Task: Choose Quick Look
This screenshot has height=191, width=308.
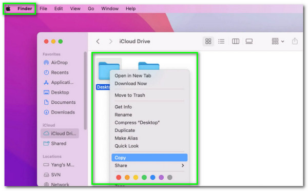Action: pos(126,146)
